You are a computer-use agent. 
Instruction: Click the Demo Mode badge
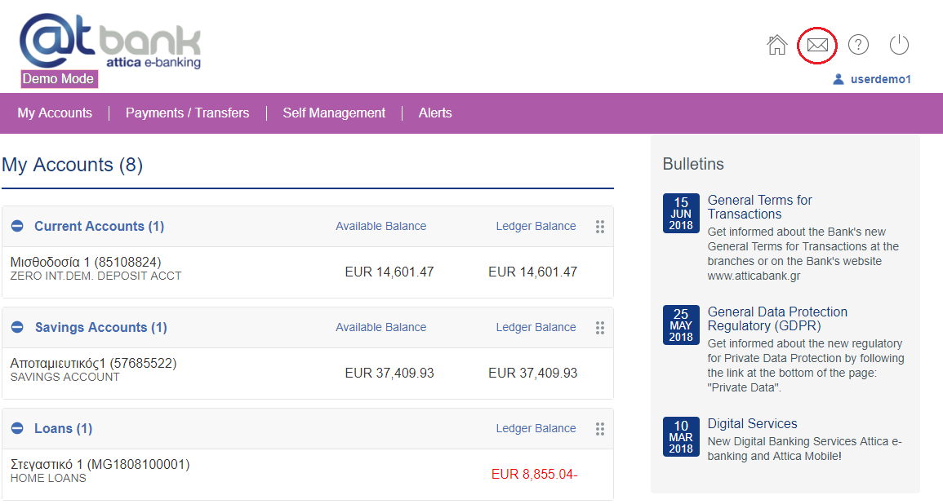coord(58,78)
